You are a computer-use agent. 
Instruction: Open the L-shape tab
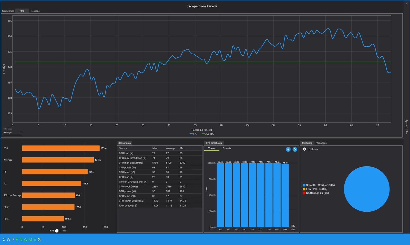tap(36, 11)
